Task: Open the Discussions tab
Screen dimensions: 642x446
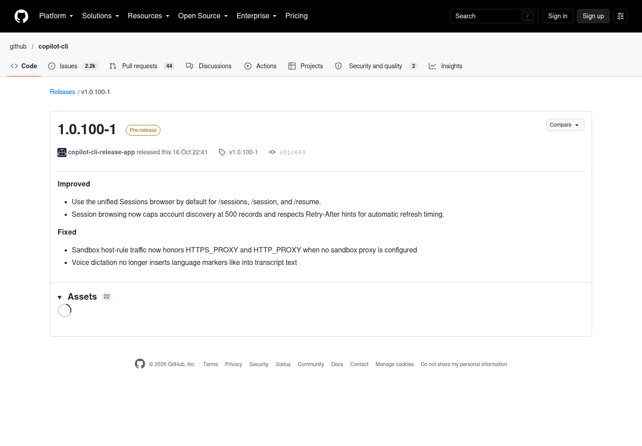Action: coord(209,66)
